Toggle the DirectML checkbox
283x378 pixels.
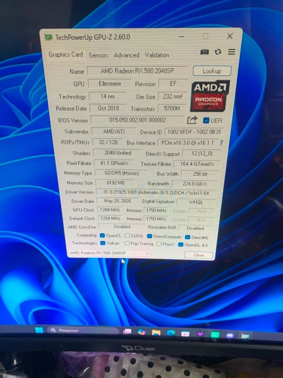coord(187,237)
